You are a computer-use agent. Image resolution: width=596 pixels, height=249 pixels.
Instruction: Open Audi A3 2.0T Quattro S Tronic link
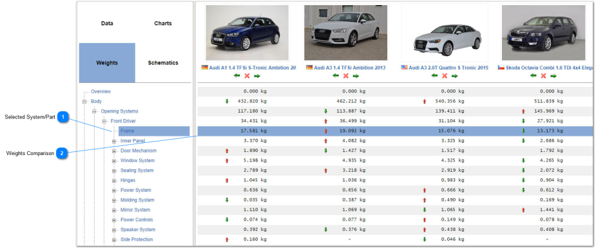pyautogui.click(x=448, y=68)
